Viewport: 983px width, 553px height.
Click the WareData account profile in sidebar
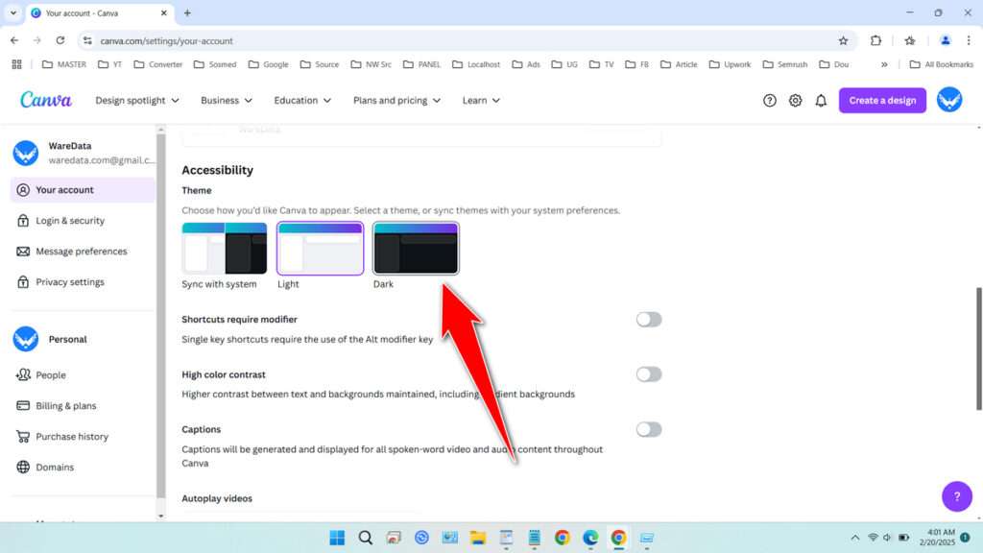pos(83,153)
